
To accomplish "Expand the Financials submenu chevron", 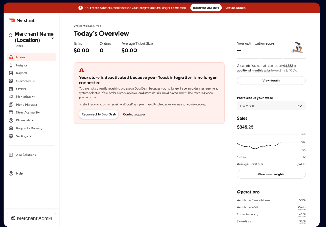I will [x=33, y=120].
